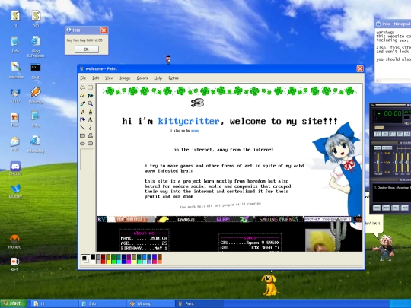Choose the Brush tool in Paint
The image size is (411, 308).
click(x=90, y=112)
